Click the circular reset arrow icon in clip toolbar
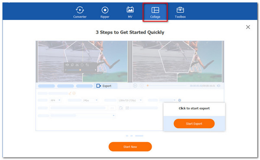260x160 pixels. tap(82, 65)
